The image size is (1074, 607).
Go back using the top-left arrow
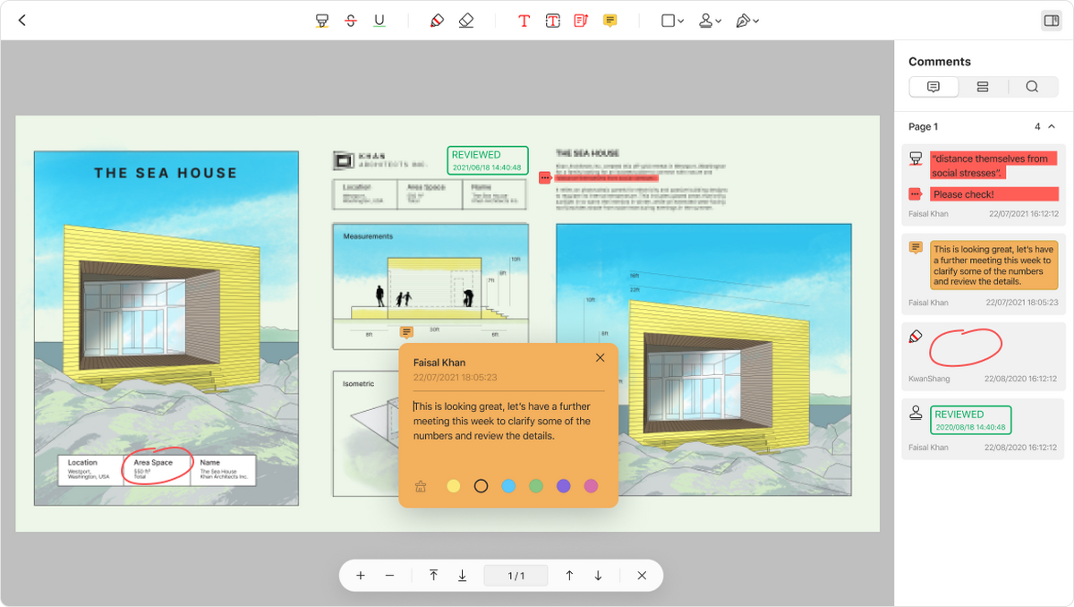point(22,21)
